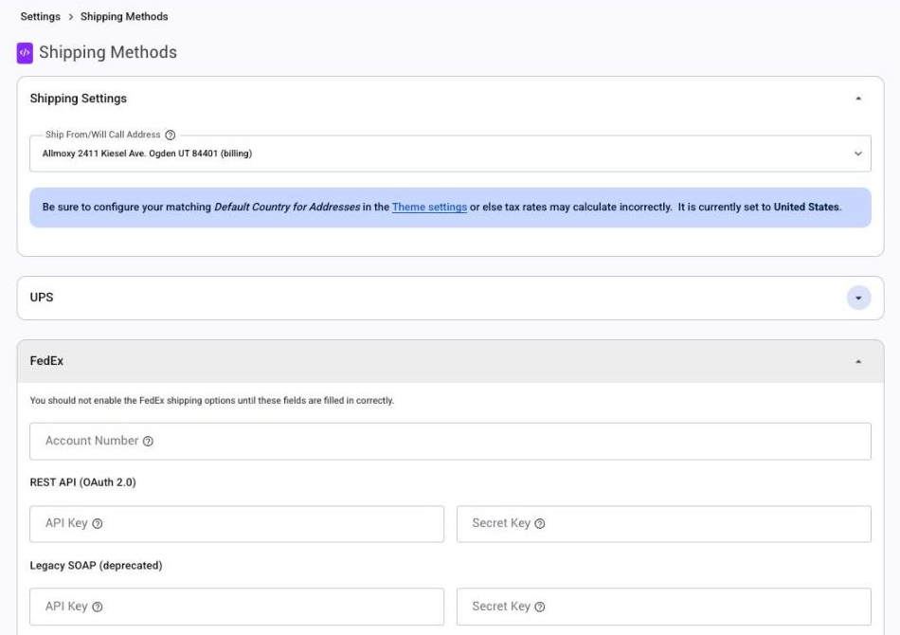Click help icon next to Ship From/Will Call Address
This screenshot has width=900, height=635.
click(x=170, y=135)
